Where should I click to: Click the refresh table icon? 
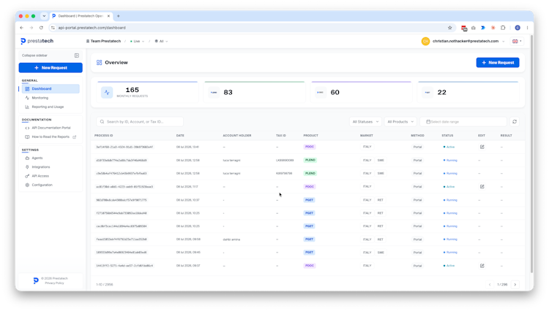pyautogui.click(x=515, y=122)
